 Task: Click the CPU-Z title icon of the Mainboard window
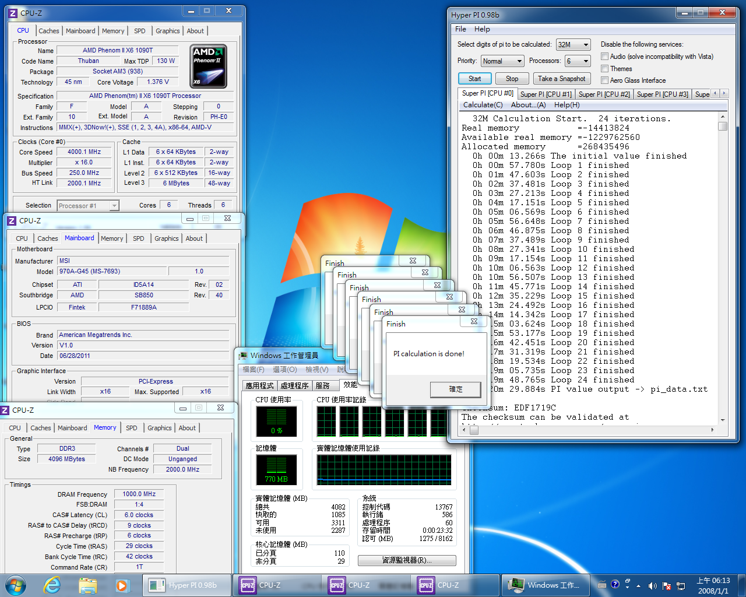coord(12,220)
